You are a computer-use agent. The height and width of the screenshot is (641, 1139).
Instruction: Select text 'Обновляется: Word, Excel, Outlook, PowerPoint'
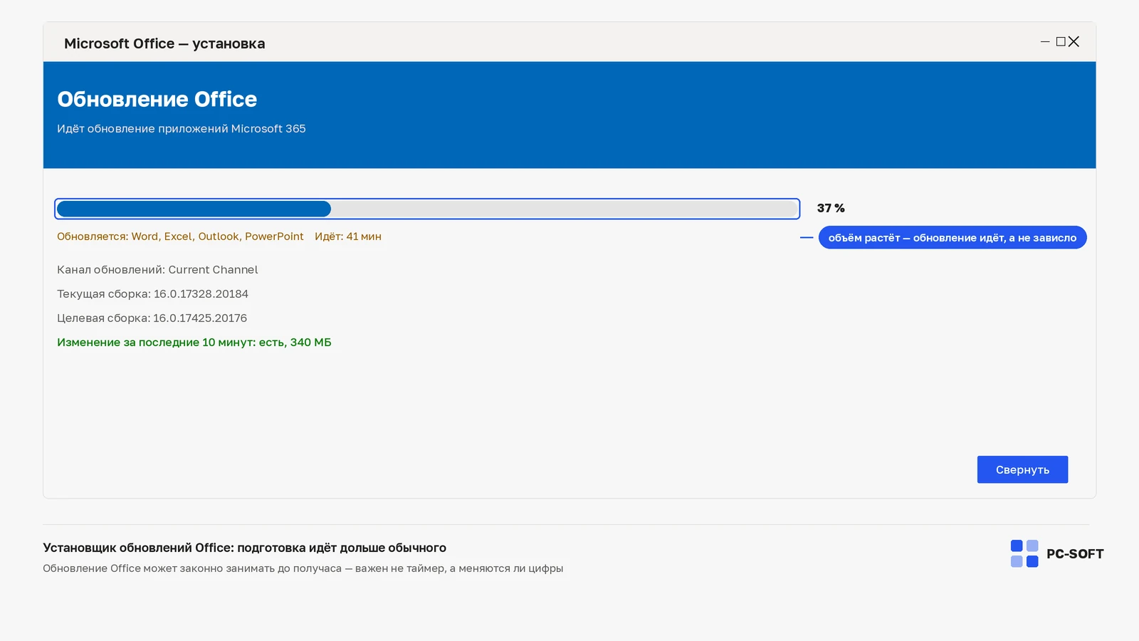point(180,236)
